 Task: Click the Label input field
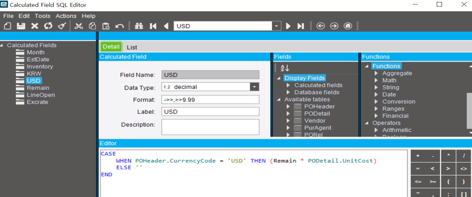(x=210, y=112)
